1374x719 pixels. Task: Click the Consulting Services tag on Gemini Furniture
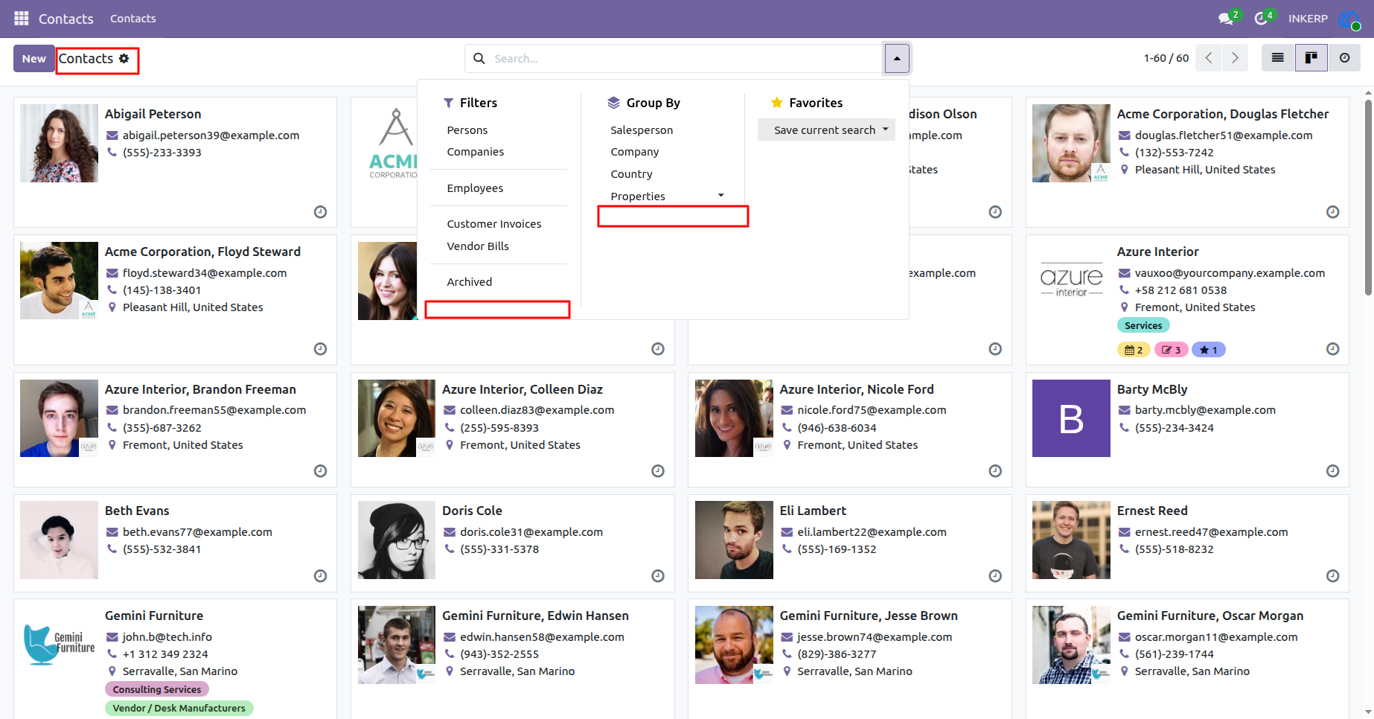tap(157, 690)
